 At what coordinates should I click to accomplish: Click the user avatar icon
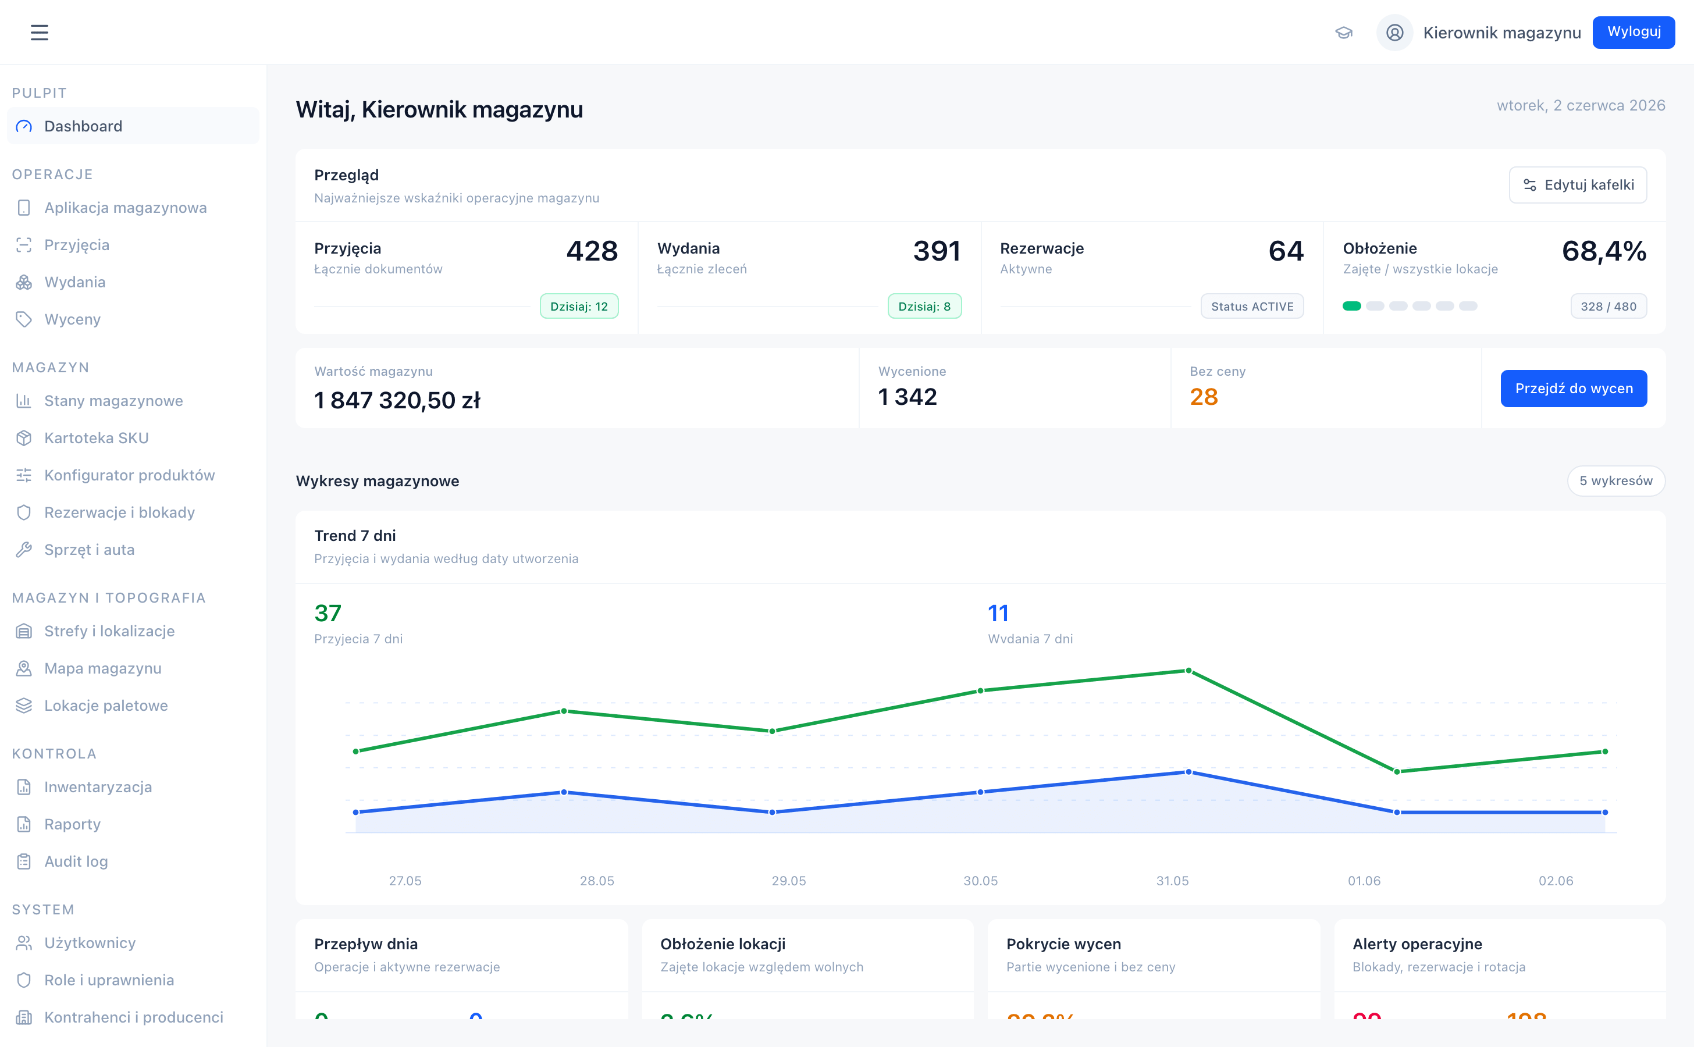[1394, 33]
